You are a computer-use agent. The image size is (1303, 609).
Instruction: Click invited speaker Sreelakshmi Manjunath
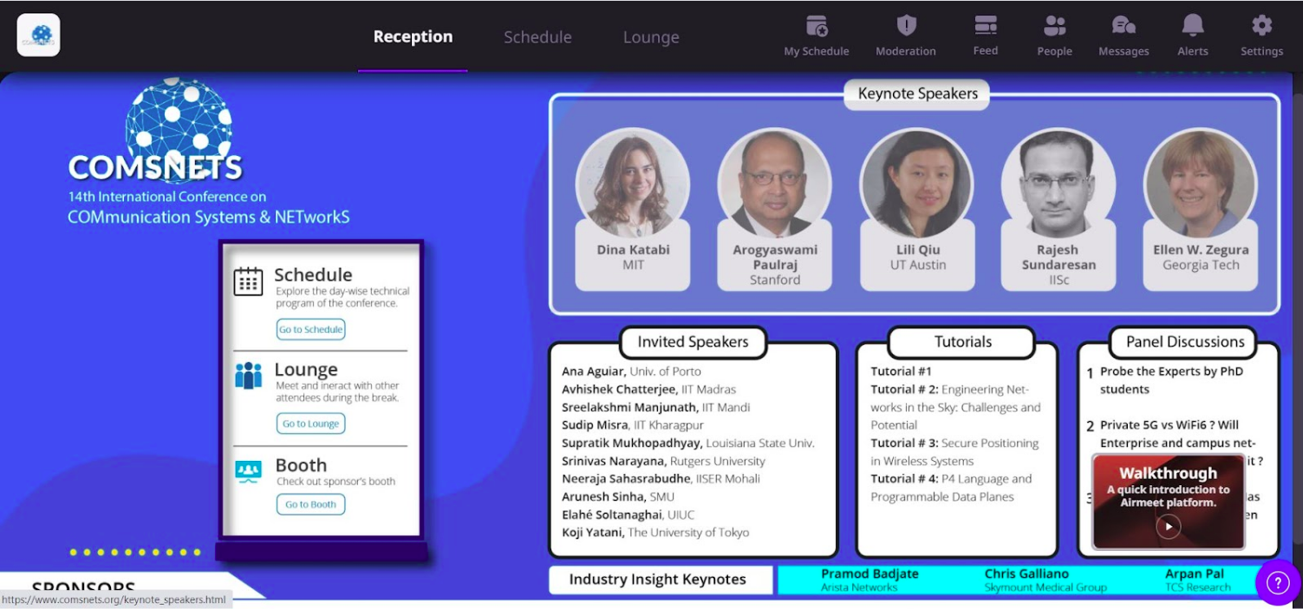point(656,407)
